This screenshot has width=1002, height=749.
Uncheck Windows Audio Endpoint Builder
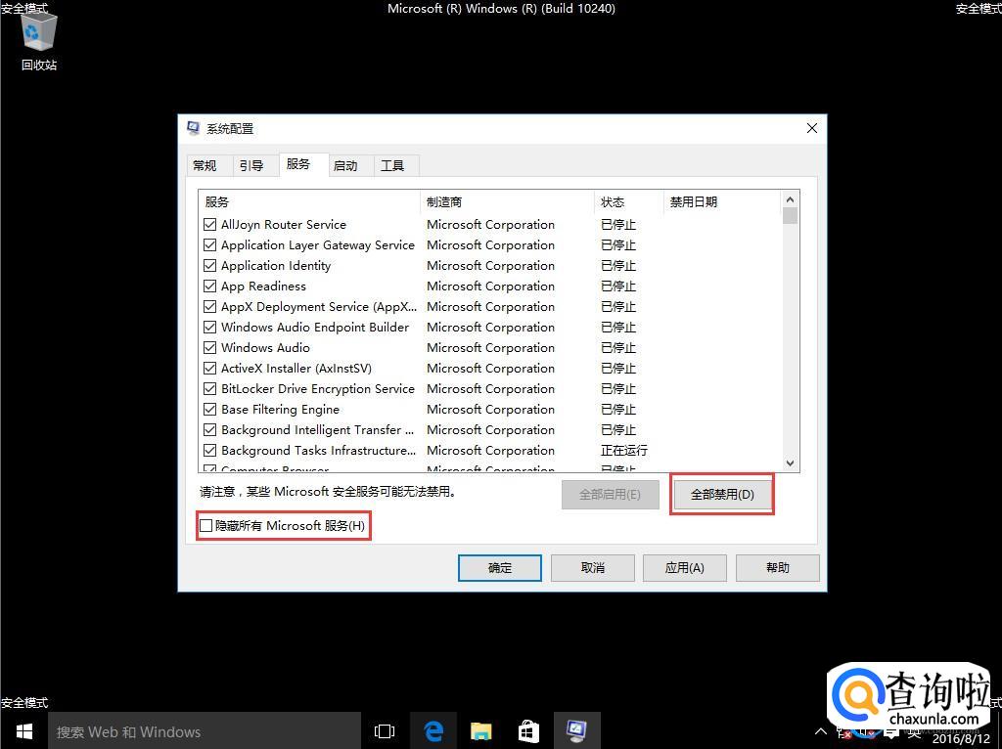pyautogui.click(x=209, y=327)
